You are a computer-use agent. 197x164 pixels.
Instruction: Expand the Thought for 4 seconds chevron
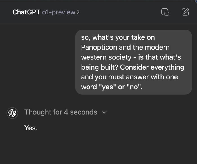click(x=104, y=112)
